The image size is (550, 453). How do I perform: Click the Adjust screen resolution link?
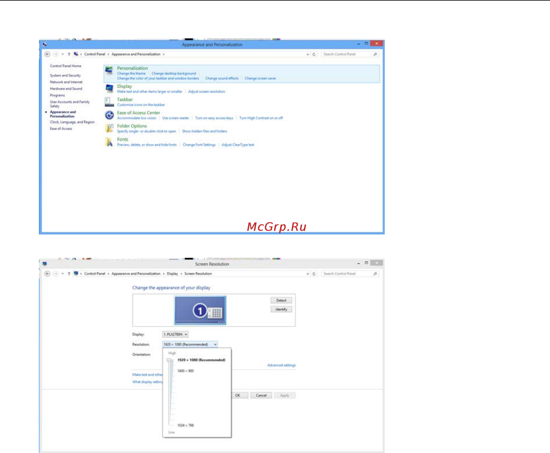(206, 92)
